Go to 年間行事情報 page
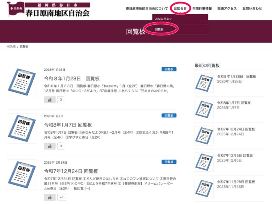Image resolution: width=272 pixels, height=204 pixels. (202, 8)
